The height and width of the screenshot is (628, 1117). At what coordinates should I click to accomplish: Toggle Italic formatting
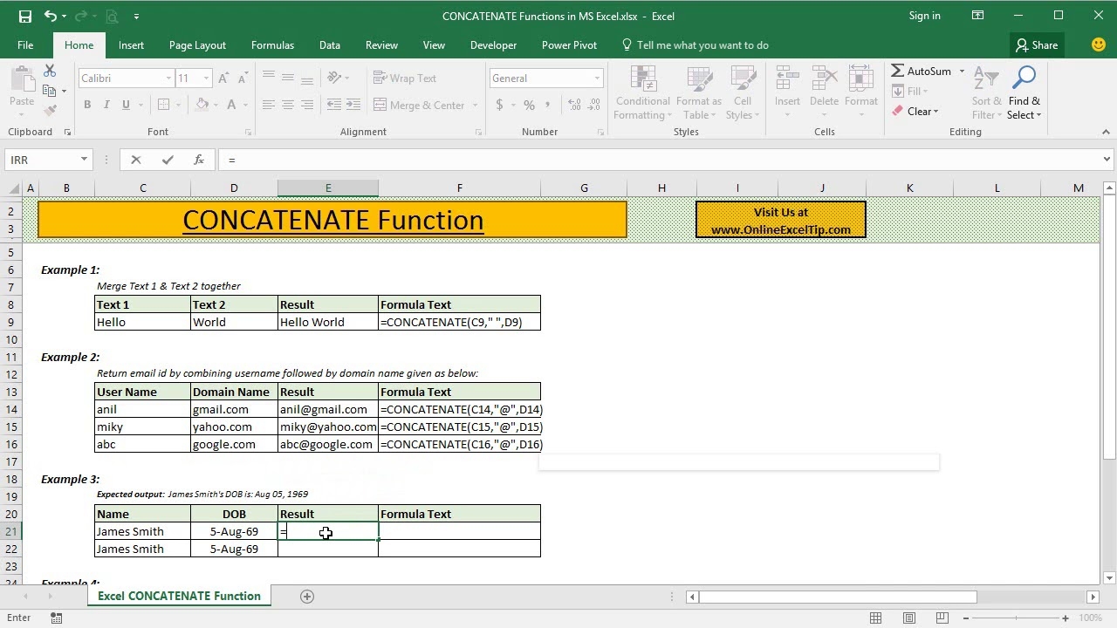[106, 105]
